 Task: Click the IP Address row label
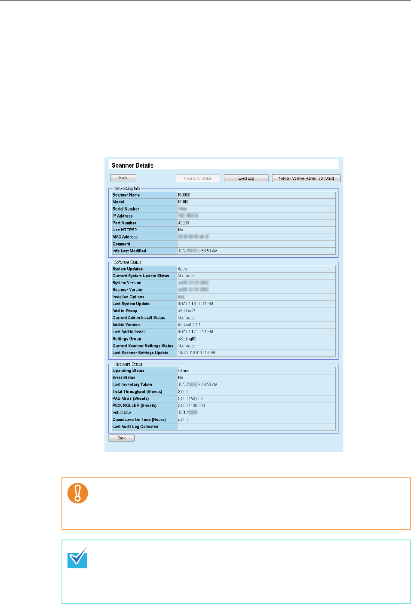pyautogui.click(x=123, y=216)
